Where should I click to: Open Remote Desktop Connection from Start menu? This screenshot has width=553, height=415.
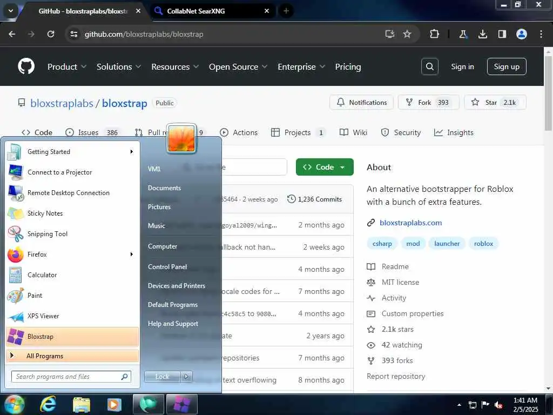click(x=72, y=193)
